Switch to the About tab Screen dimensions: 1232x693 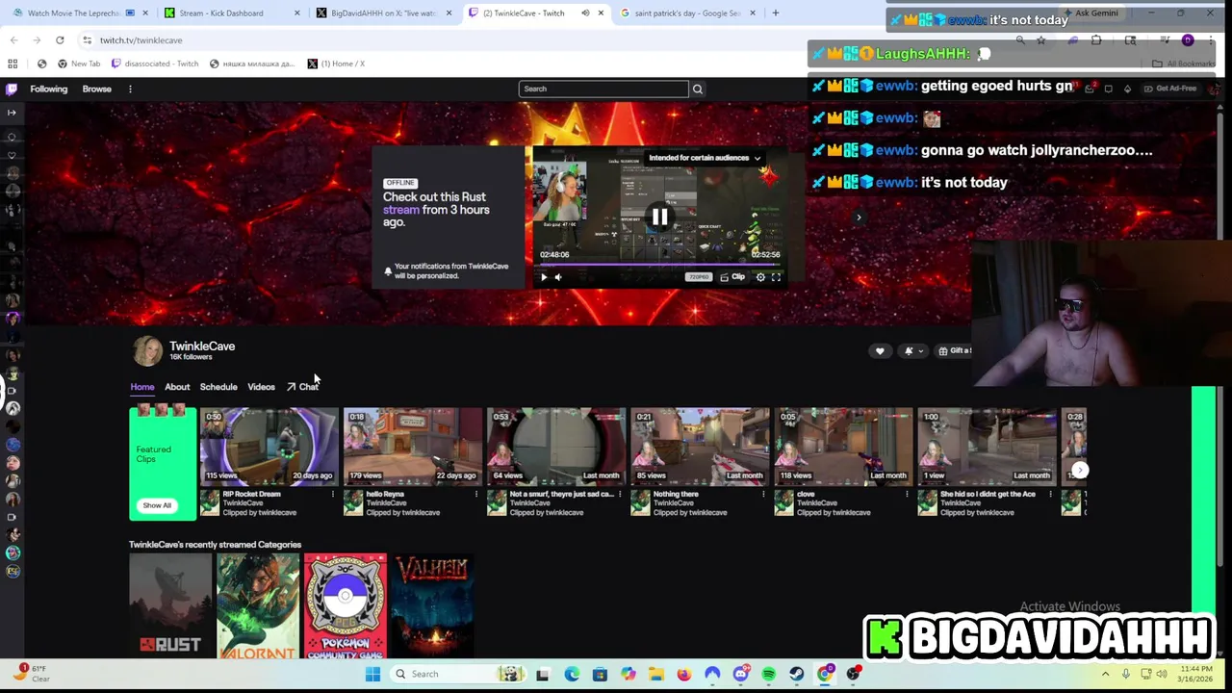point(177,387)
